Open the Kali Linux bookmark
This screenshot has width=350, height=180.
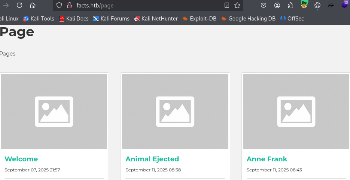(x=9, y=19)
